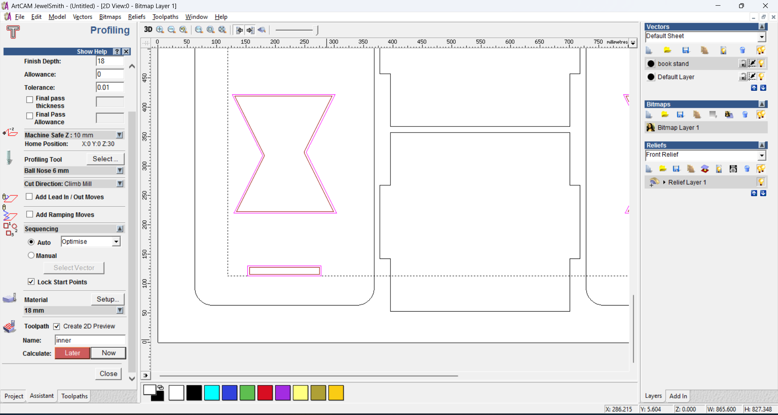778x415 pixels.
Task: Click material Setup... button
Action: pyautogui.click(x=107, y=299)
